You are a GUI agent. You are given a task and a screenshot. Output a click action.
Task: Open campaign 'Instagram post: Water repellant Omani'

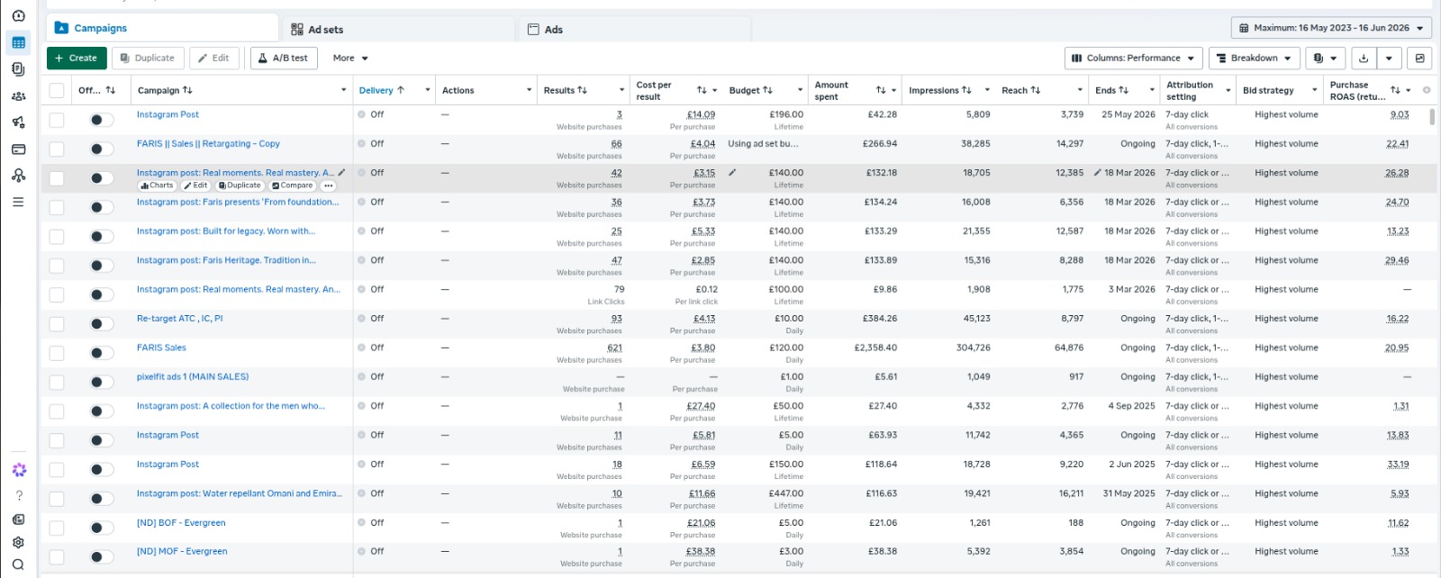click(239, 493)
